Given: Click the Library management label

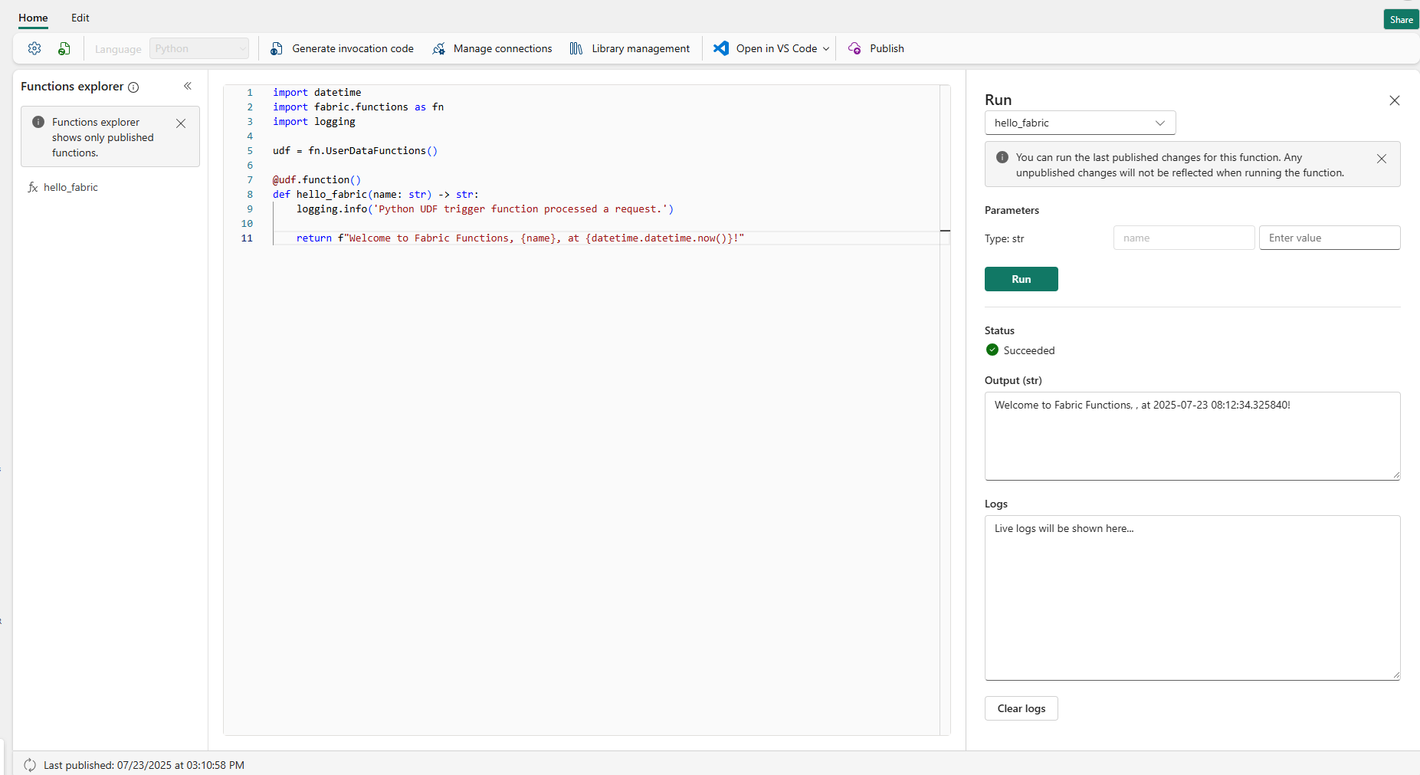Looking at the screenshot, I should 641,48.
